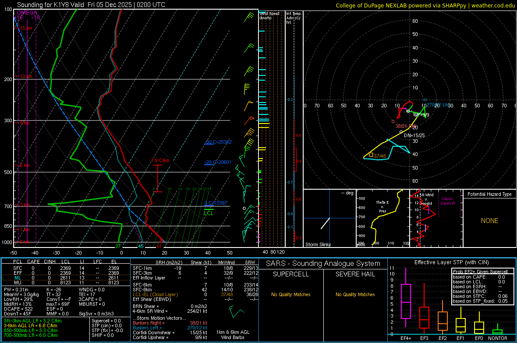Click the maxT = 69F value
This screenshot has height=343, width=517.
(58, 304)
